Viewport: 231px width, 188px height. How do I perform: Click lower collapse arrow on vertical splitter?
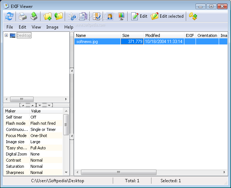pyautogui.click(x=72, y=136)
